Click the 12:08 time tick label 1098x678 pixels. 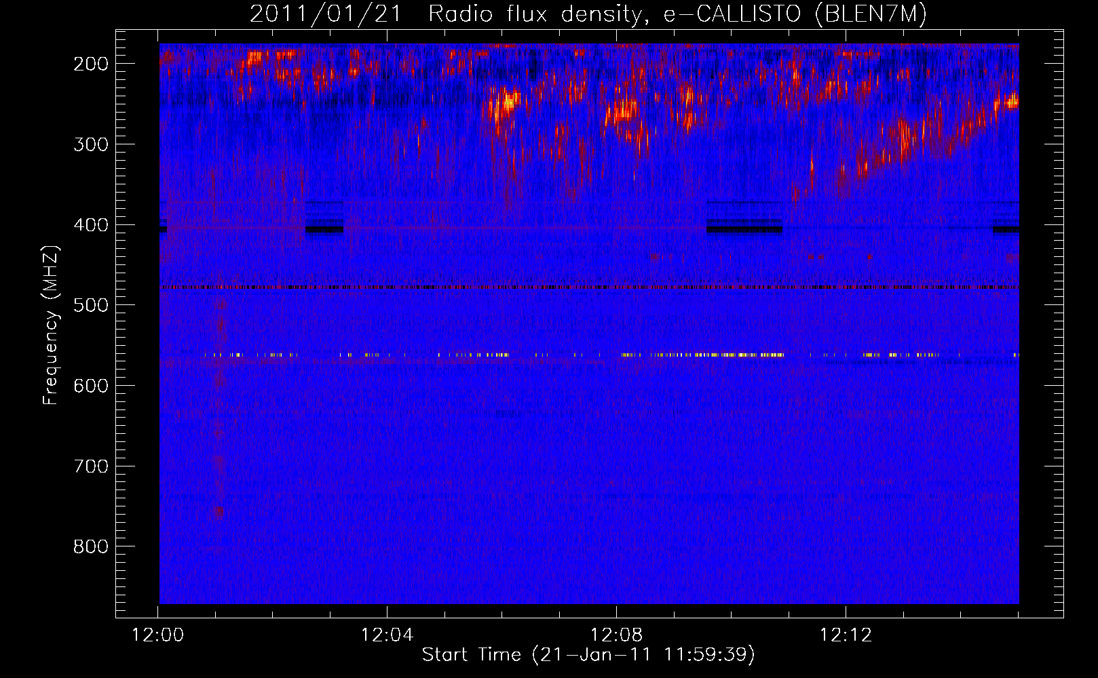(616, 635)
